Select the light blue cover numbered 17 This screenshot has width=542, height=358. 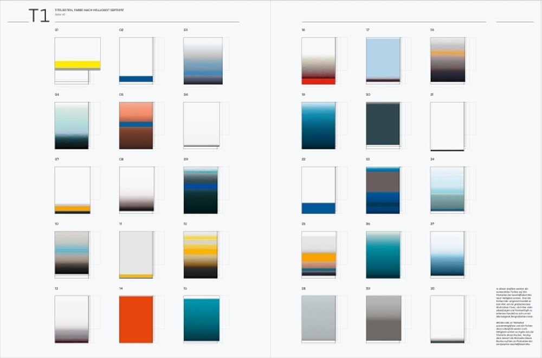pos(383,60)
